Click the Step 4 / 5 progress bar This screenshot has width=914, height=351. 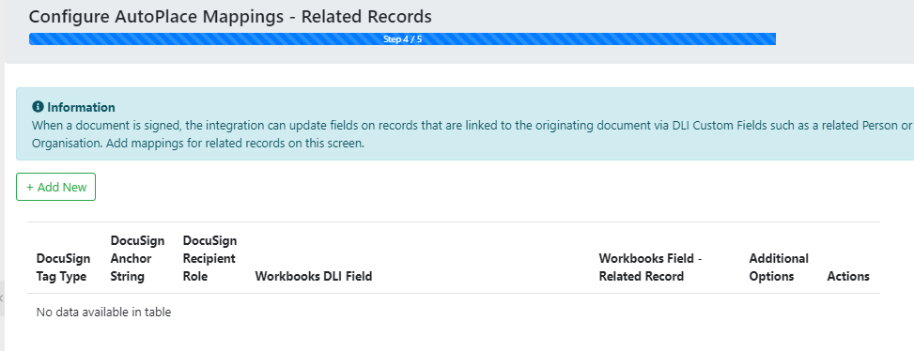(402, 39)
